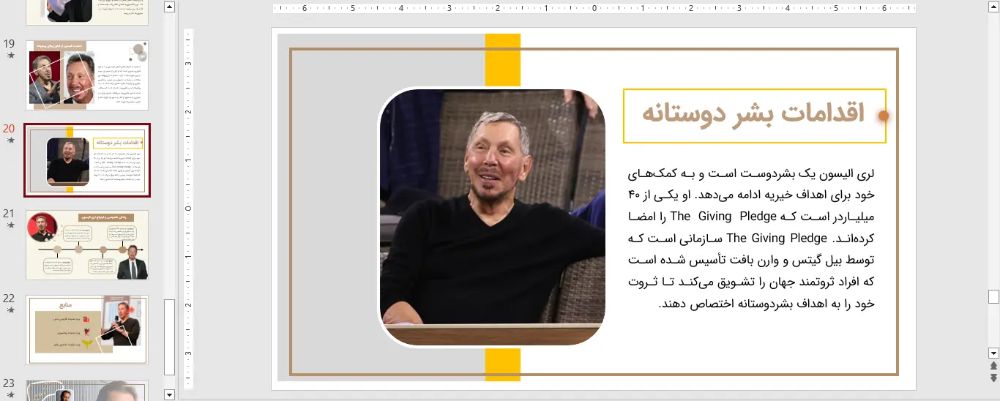
Task: Open slide 21 timeline thumbnail
Action: (x=87, y=245)
